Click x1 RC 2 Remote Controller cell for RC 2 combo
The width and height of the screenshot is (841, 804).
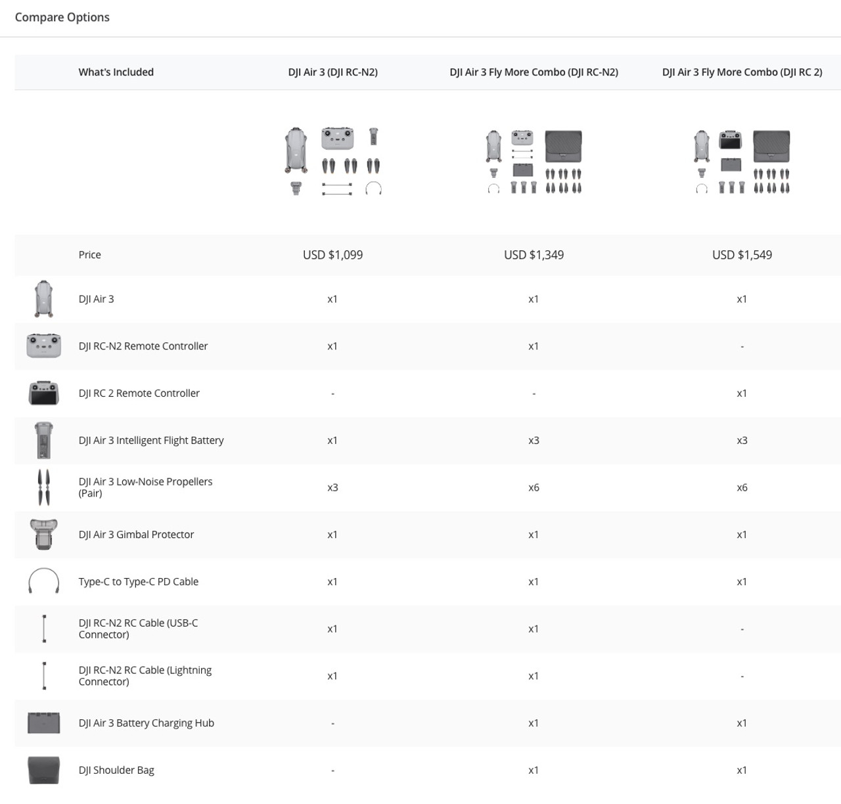pos(742,393)
